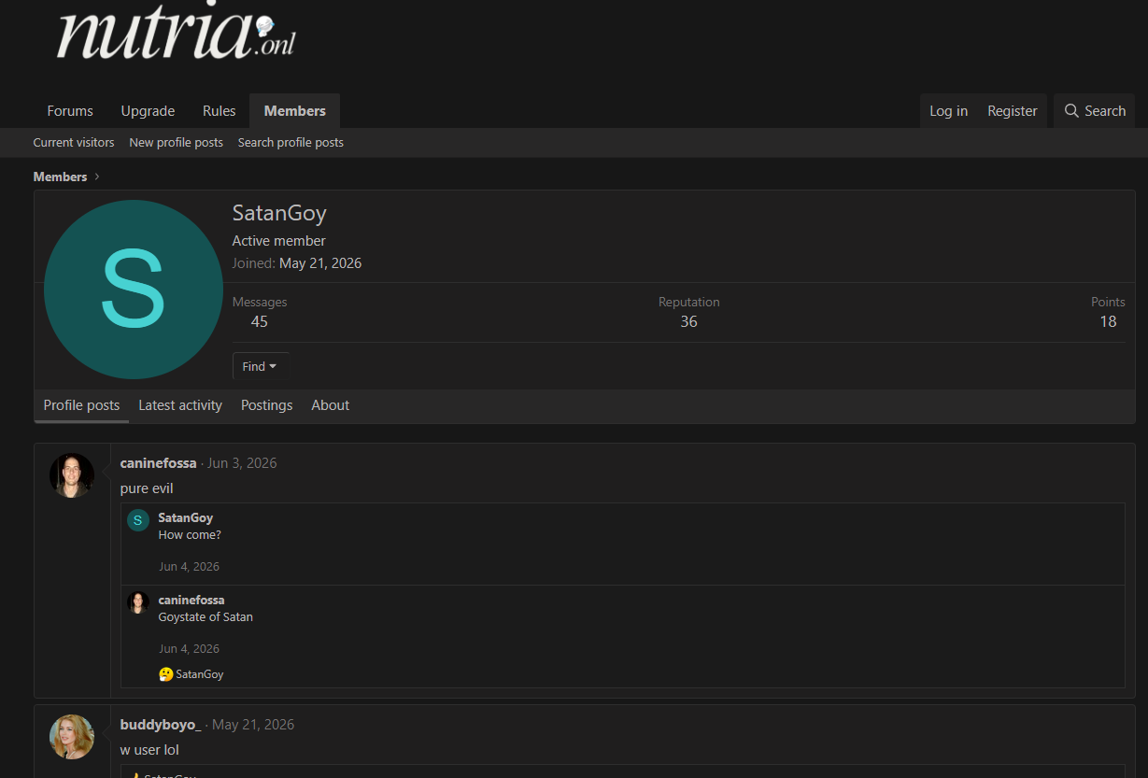The width and height of the screenshot is (1148, 778).
Task: Click the 'How come?' comment text
Action: pyautogui.click(x=190, y=535)
